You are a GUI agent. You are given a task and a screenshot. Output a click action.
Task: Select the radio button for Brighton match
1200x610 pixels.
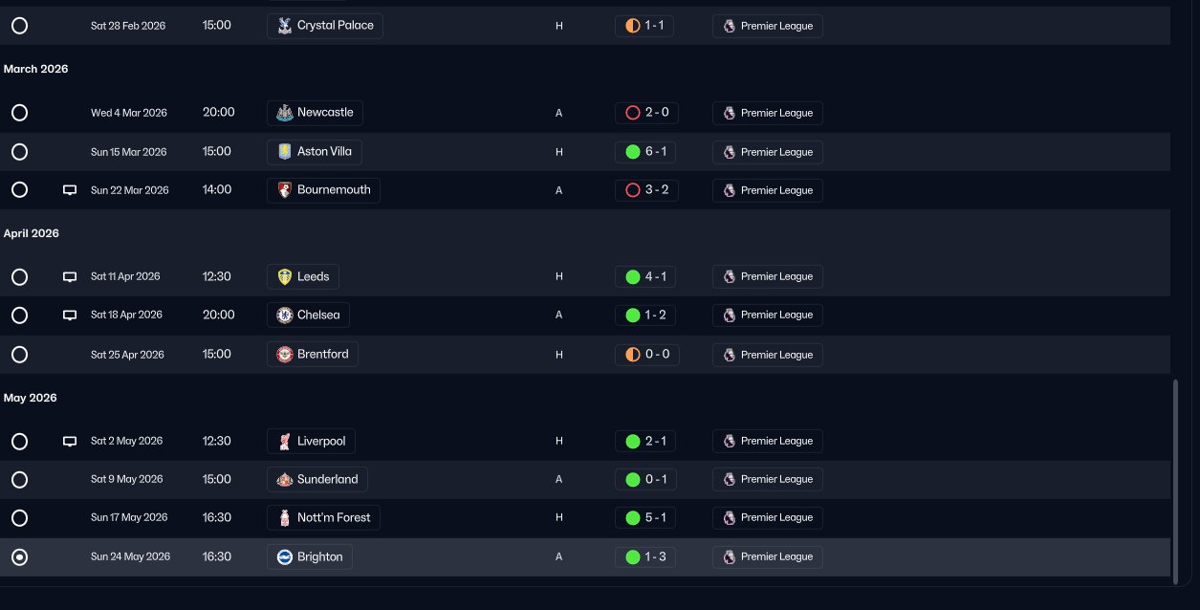[x=19, y=557]
